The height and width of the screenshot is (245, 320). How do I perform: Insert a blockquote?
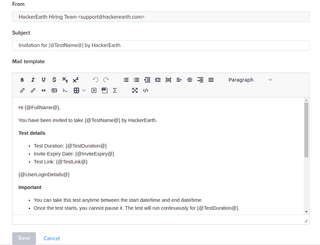44,91
